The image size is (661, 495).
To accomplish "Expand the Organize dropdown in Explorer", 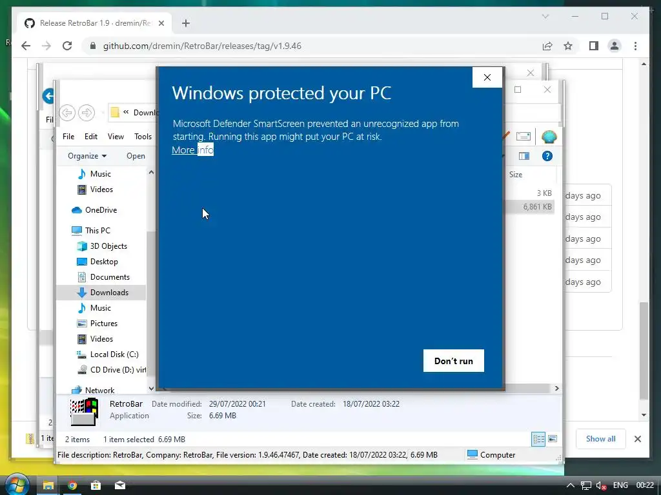I will pos(87,156).
